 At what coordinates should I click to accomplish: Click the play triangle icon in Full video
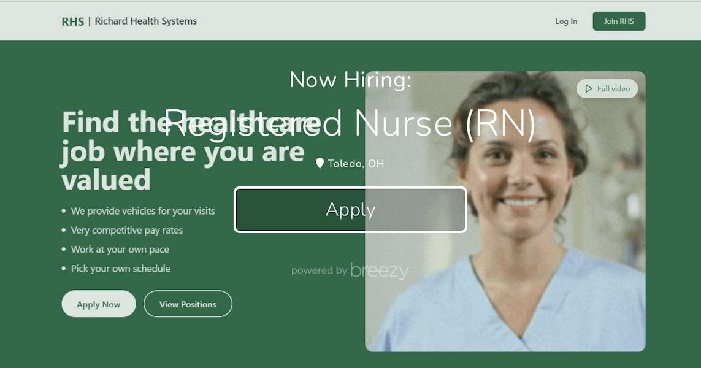point(588,88)
